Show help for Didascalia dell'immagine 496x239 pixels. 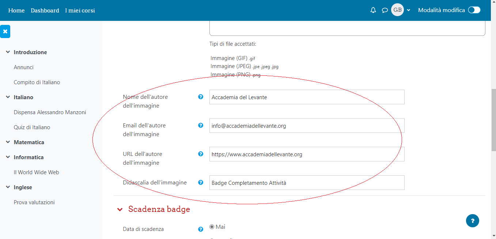(x=201, y=182)
